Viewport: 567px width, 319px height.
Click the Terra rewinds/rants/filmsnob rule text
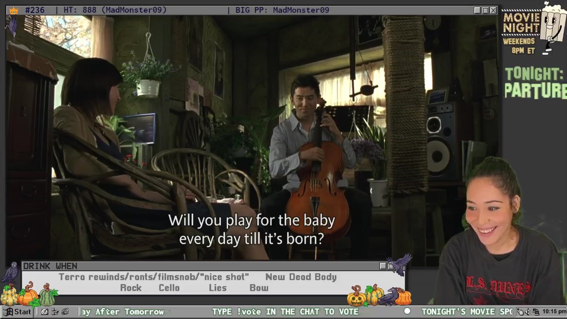(x=154, y=277)
